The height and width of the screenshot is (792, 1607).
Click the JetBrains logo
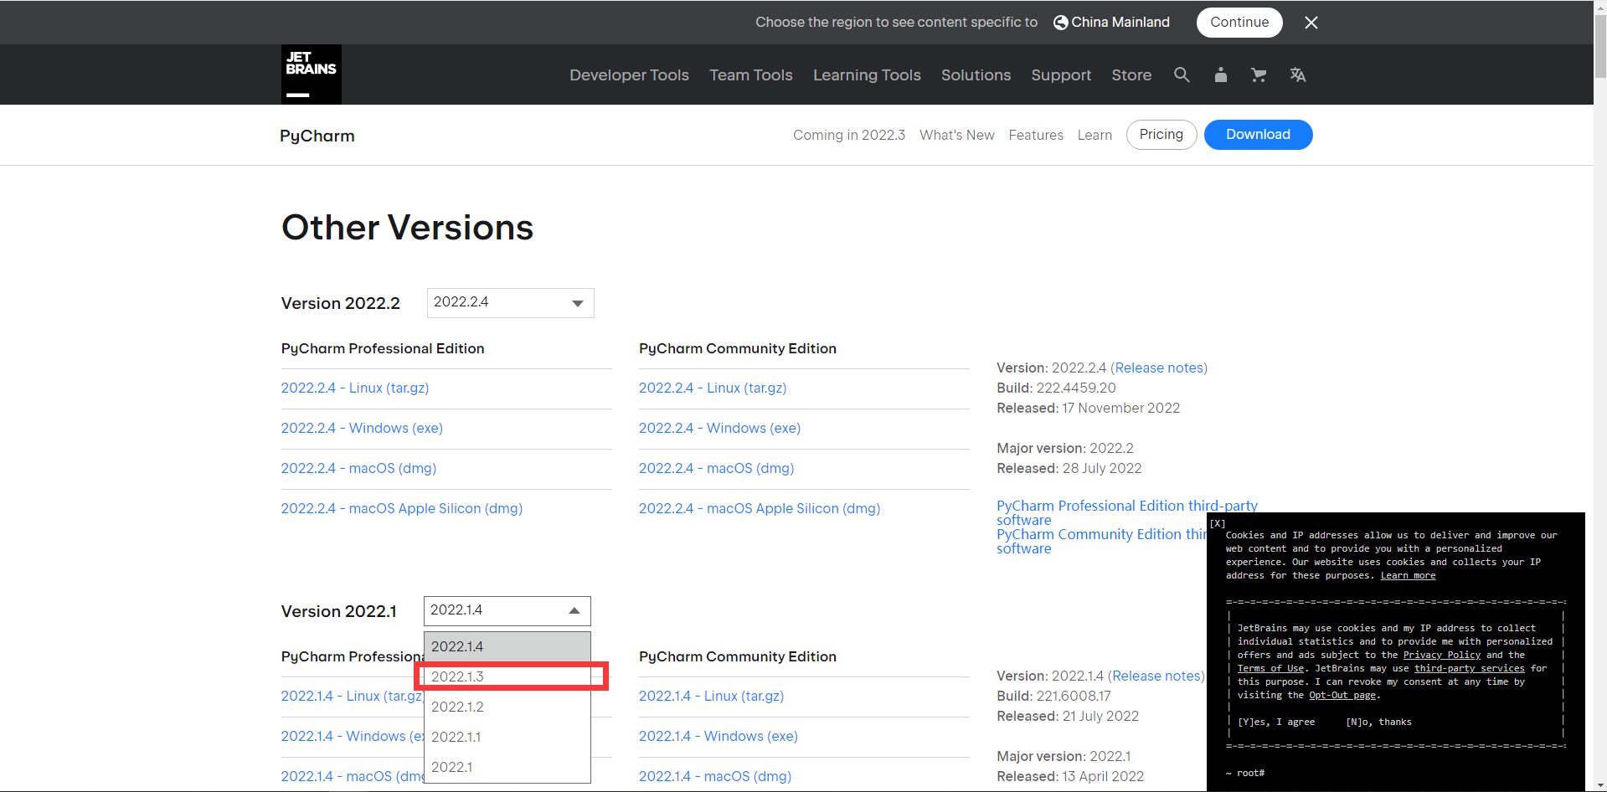(311, 75)
